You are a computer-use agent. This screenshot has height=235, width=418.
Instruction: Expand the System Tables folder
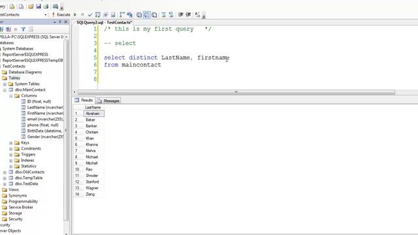pos(5,84)
